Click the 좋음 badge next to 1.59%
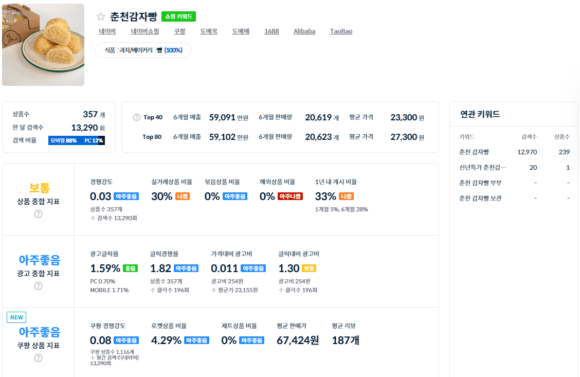580x377 pixels. (130, 268)
